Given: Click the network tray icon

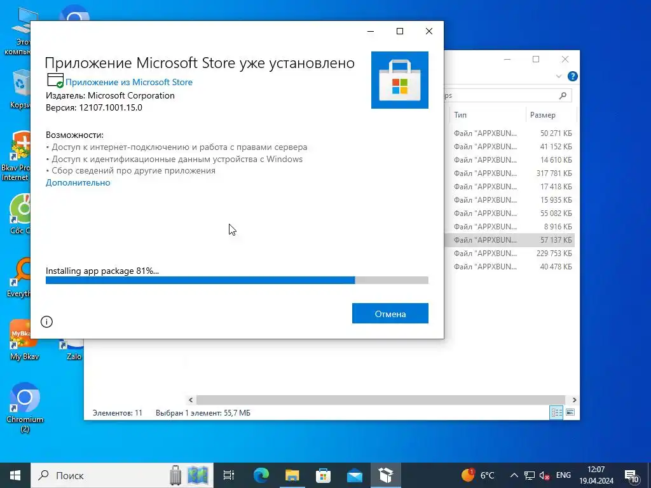Looking at the screenshot, I should tap(530, 475).
